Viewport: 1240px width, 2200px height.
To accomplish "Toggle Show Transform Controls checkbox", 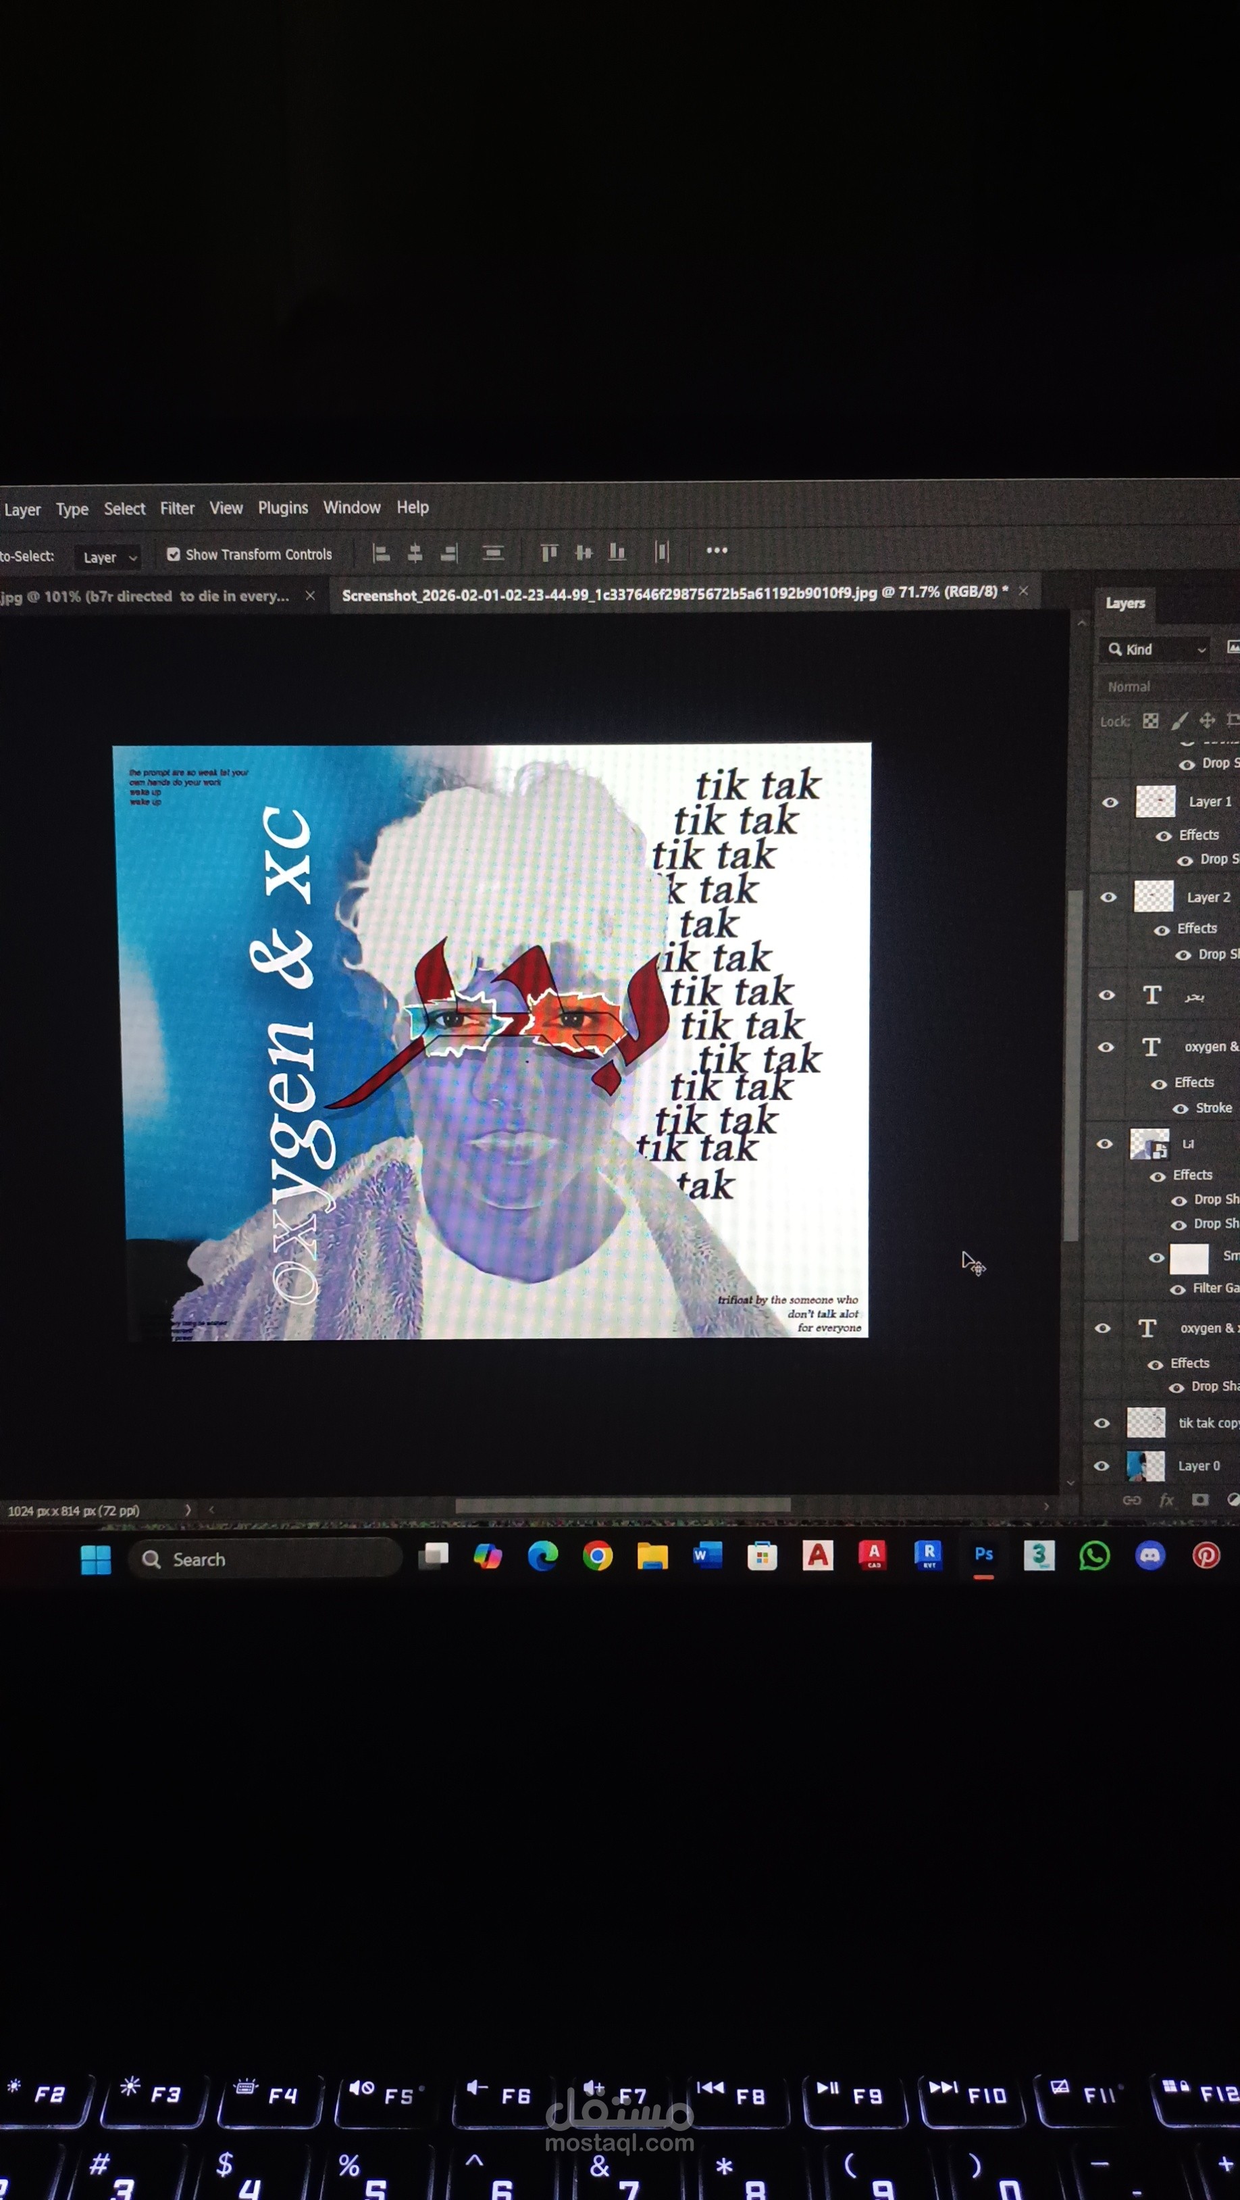I will (174, 554).
